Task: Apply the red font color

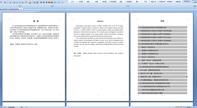Action: pyautogui.click(x=30, y=3)
